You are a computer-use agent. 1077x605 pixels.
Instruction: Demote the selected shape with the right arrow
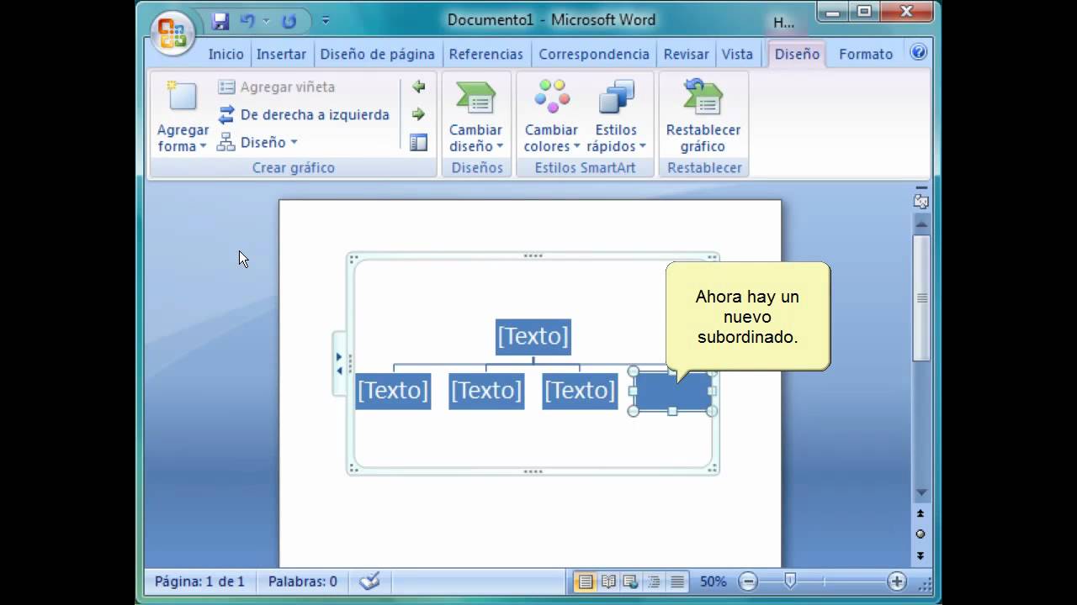[x=418, y=114]
